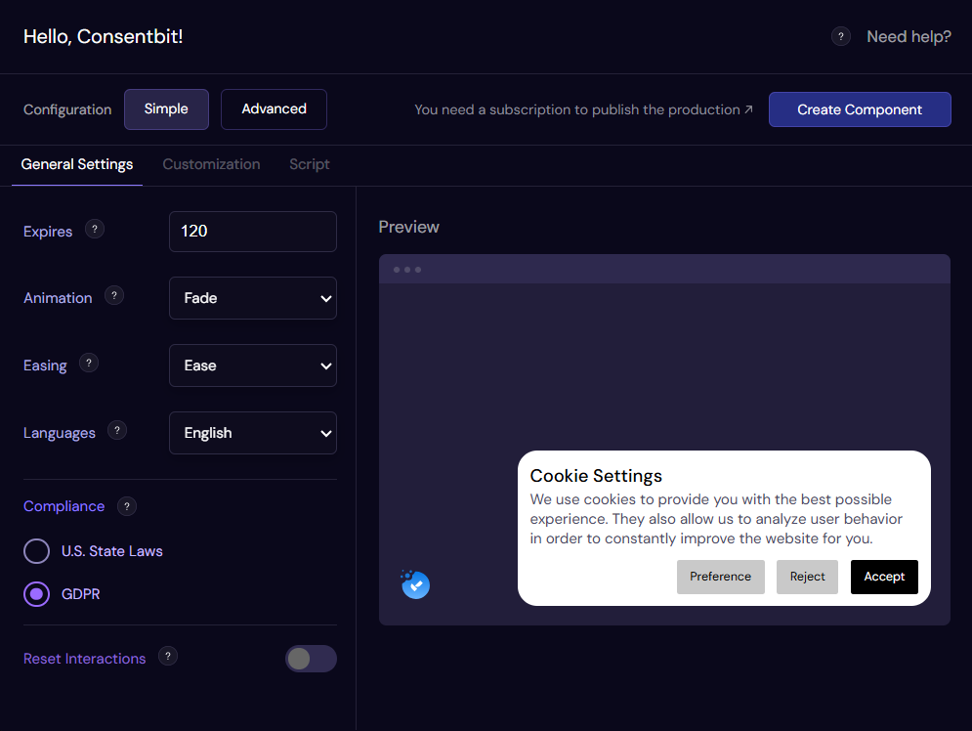Click the Cookie Settings heading in preview
The image size is (972, 731).
click(x=596, y=476)
